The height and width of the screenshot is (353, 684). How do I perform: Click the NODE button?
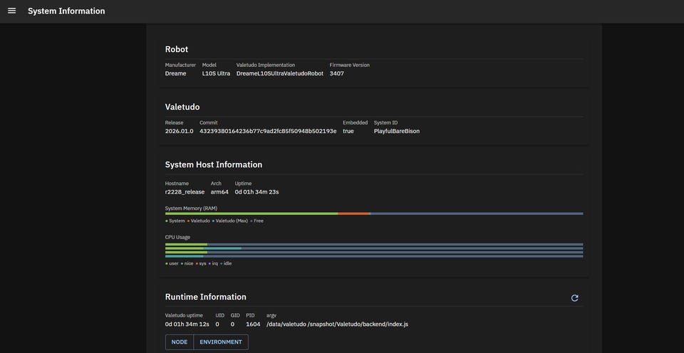click(x=180, y=342)
